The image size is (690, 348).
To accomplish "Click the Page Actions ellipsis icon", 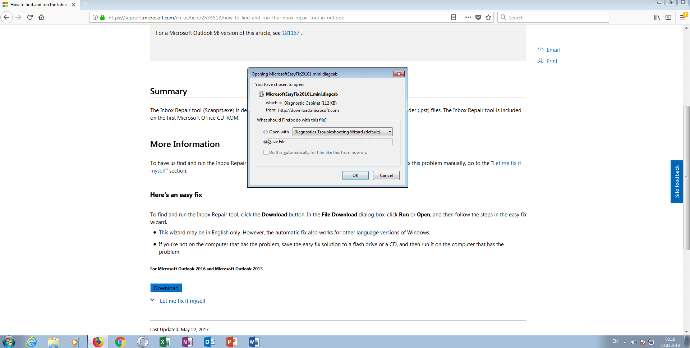I will [468, 17].
